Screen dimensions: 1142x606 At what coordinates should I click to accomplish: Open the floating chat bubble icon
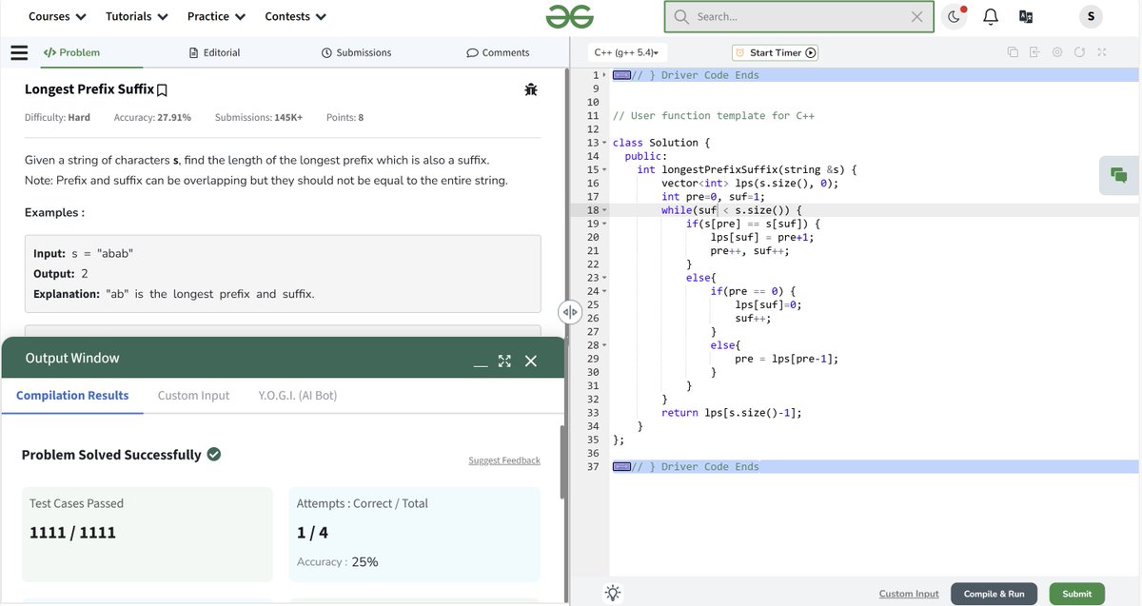(x=1119, y=175)
